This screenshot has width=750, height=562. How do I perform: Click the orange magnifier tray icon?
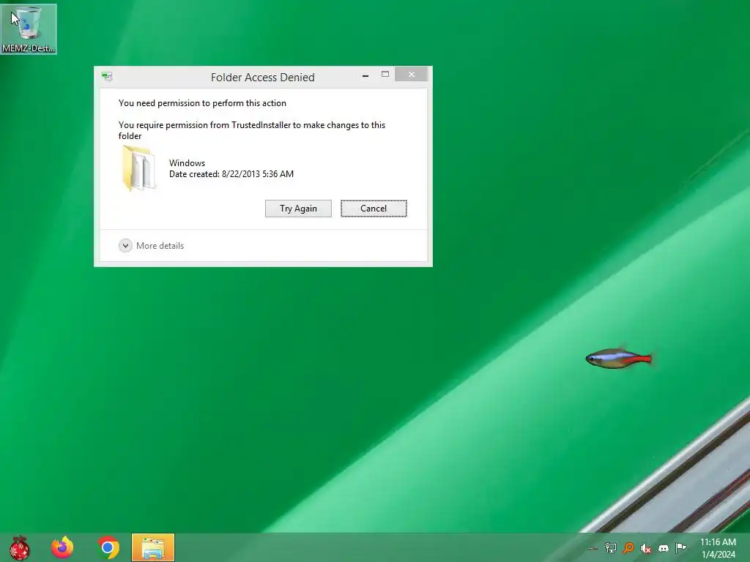point(628,547)
